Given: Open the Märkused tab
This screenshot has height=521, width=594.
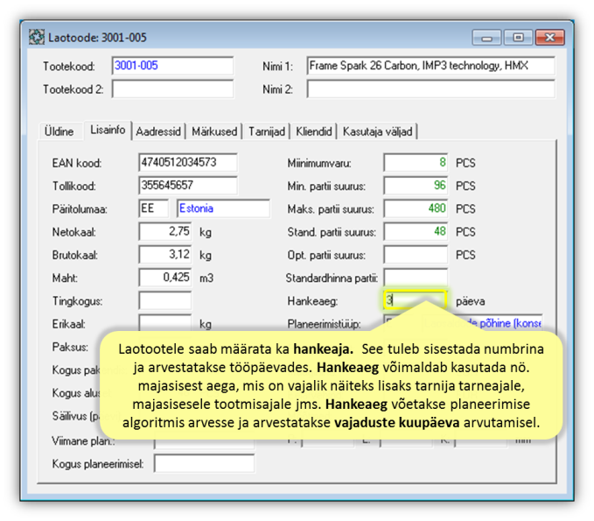Looking at the screenshot, I should tap(214, 131).
